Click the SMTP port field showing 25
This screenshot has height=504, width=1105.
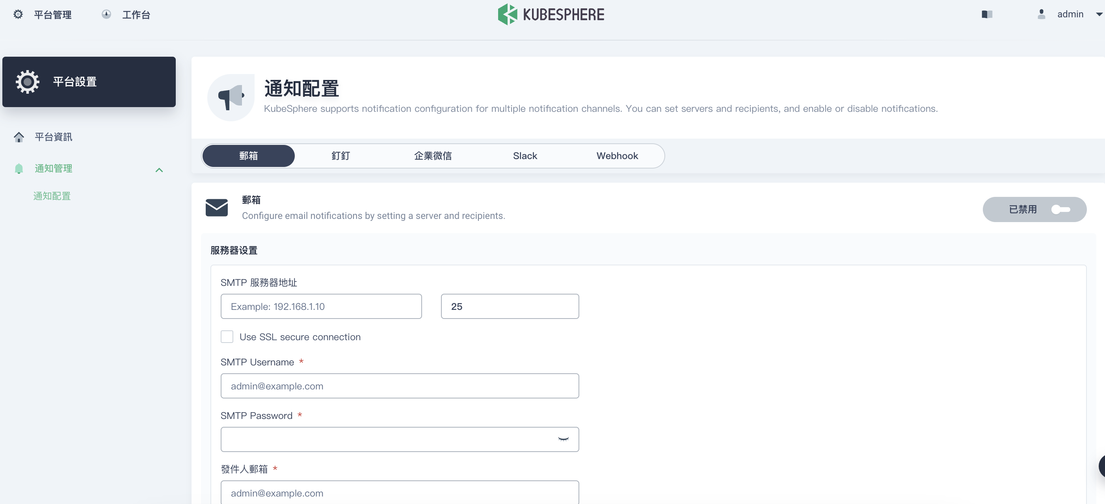tap(510, 306)
